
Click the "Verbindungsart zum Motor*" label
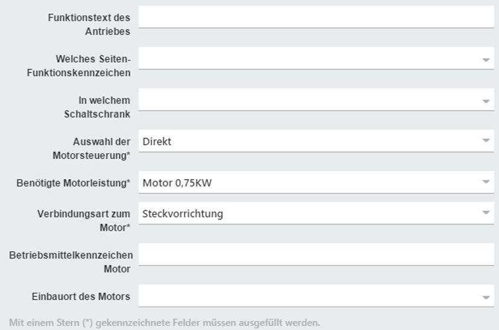click(x=84, y=221)
